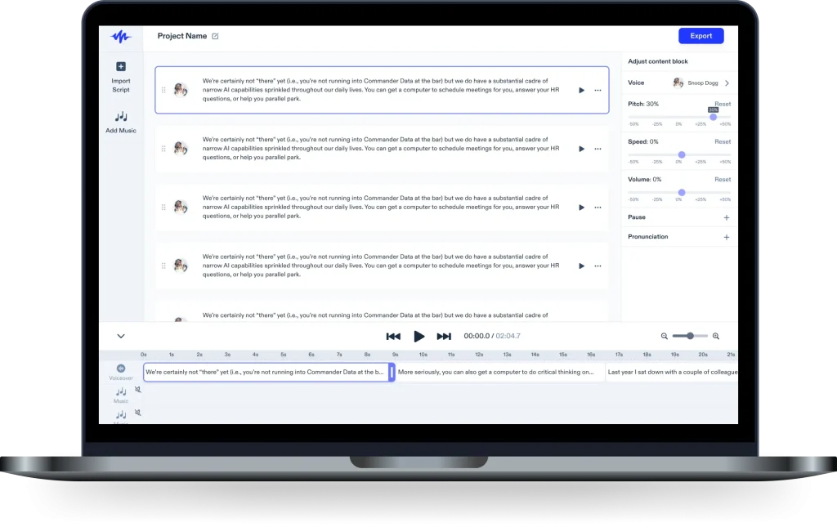This screenshot has width=837, height=527.
Task: Click the avatar in the highlighted block
Action: 181,90
